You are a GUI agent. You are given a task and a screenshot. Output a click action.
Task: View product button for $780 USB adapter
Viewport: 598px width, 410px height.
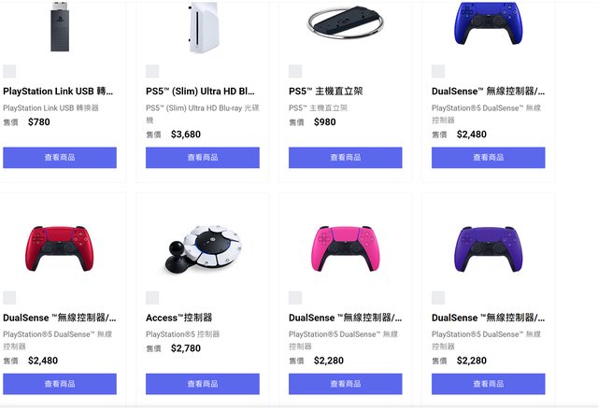[x=60, y=158]
